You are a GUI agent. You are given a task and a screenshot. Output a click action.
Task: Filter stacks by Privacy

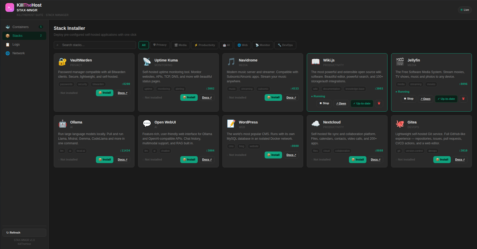coord(160,45)
